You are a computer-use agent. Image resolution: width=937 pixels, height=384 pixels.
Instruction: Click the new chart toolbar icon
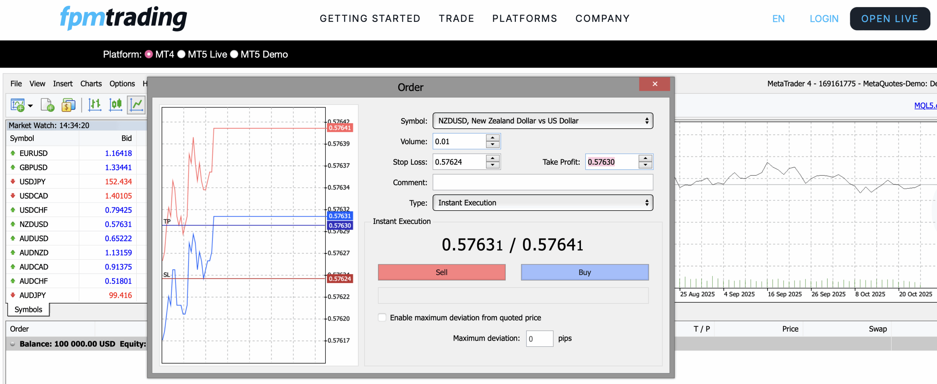click(17, 105)
